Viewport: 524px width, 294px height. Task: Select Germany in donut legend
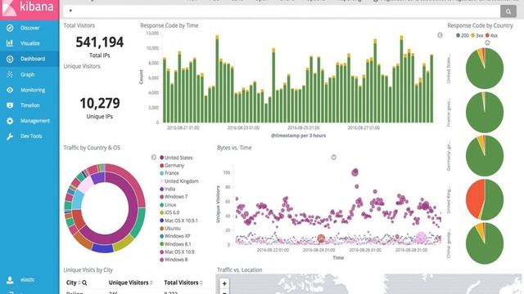click(172, 165)
